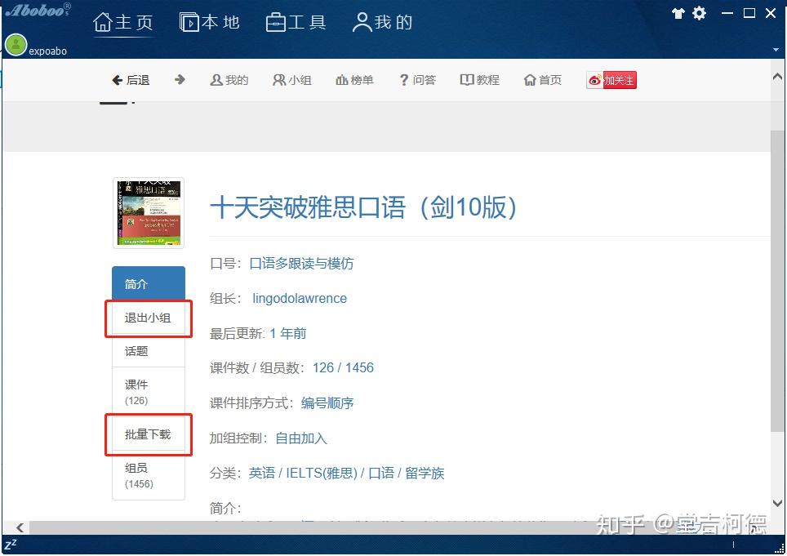Click the upload arrow icon near the gear
The height and width of the screenshot is (556, 787).
point(678,13)
